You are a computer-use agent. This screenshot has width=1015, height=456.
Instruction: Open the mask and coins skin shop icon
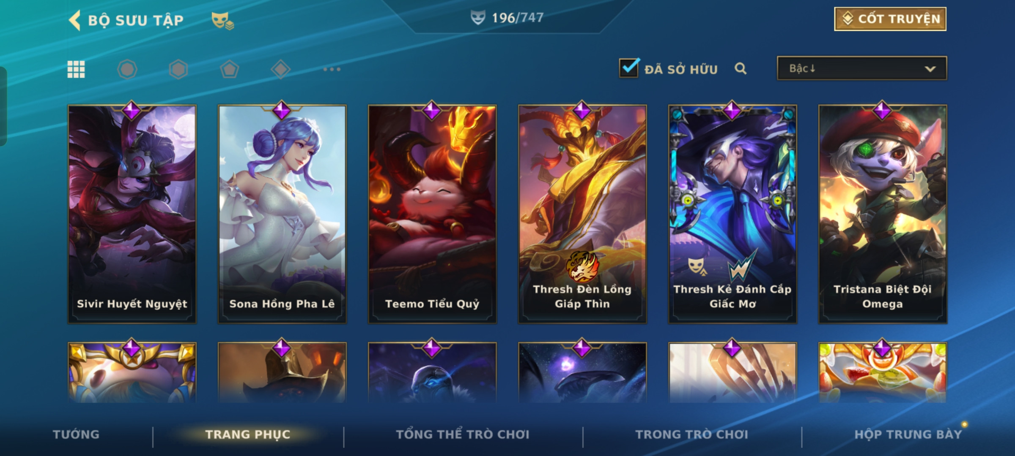coord(222,21)
